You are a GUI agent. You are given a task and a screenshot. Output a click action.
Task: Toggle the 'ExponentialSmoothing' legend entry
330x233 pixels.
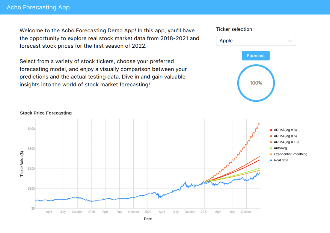click(291, 154)
